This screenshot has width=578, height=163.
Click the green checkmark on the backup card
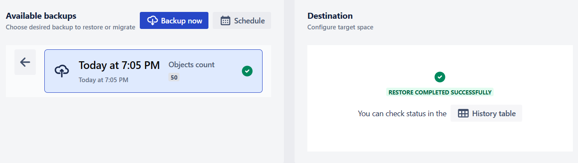point(247,71)
